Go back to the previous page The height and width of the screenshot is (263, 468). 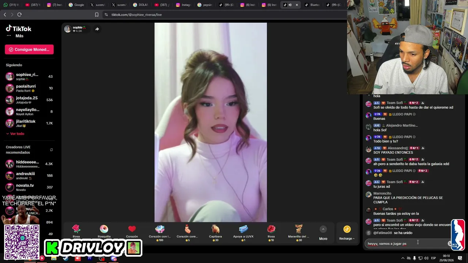point(5,15)
